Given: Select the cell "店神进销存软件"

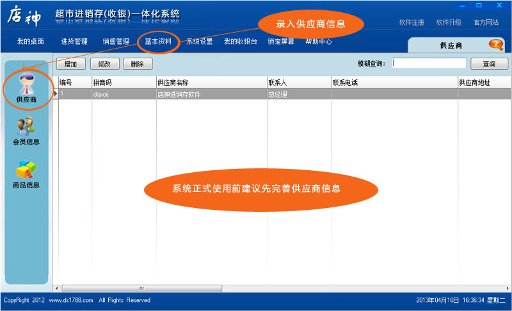Looking at the screenshot, I should [x=212, y=94].
